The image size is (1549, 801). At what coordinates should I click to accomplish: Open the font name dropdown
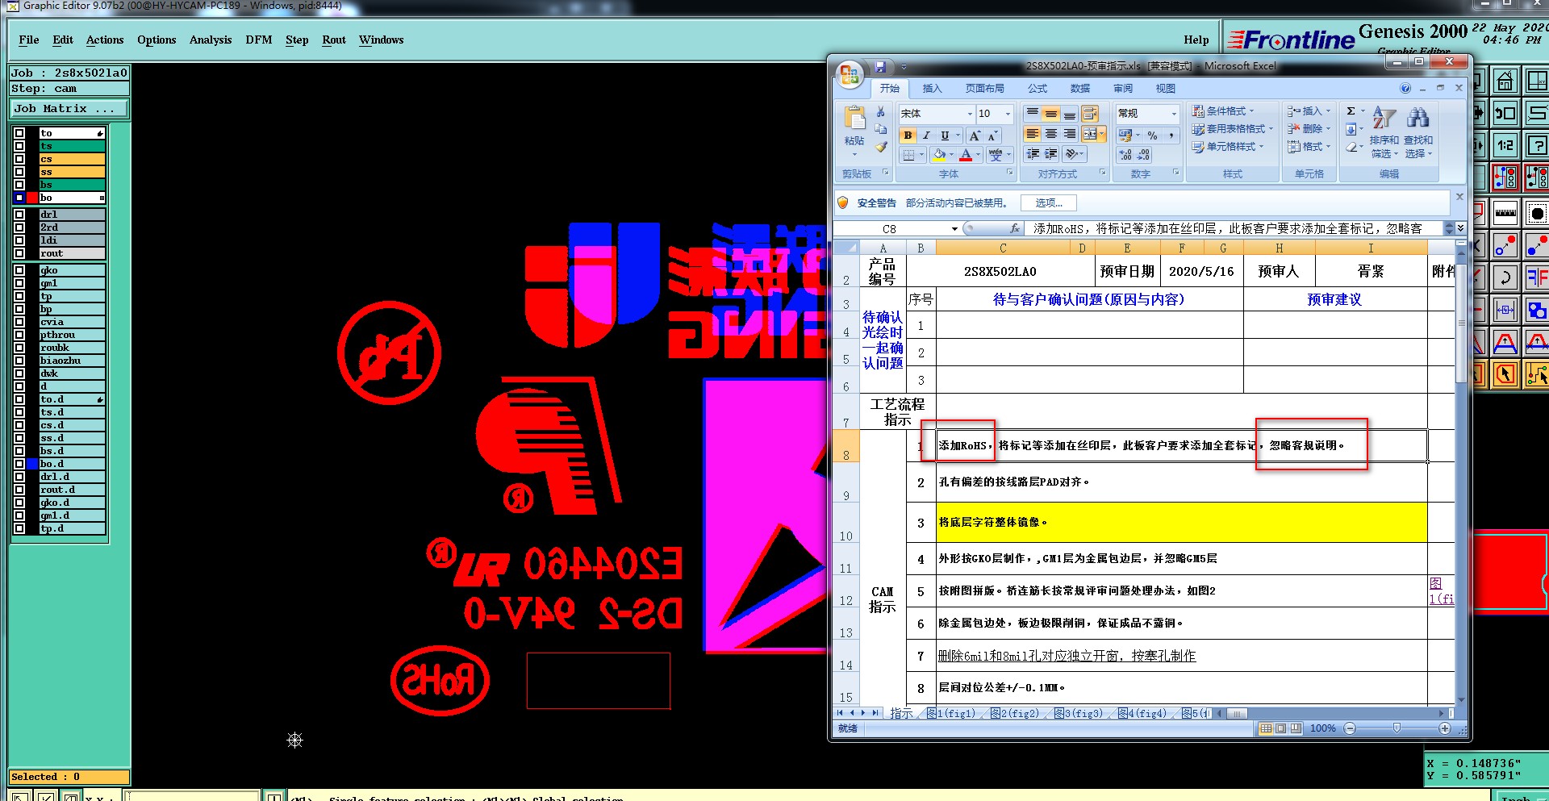point(970,114)
